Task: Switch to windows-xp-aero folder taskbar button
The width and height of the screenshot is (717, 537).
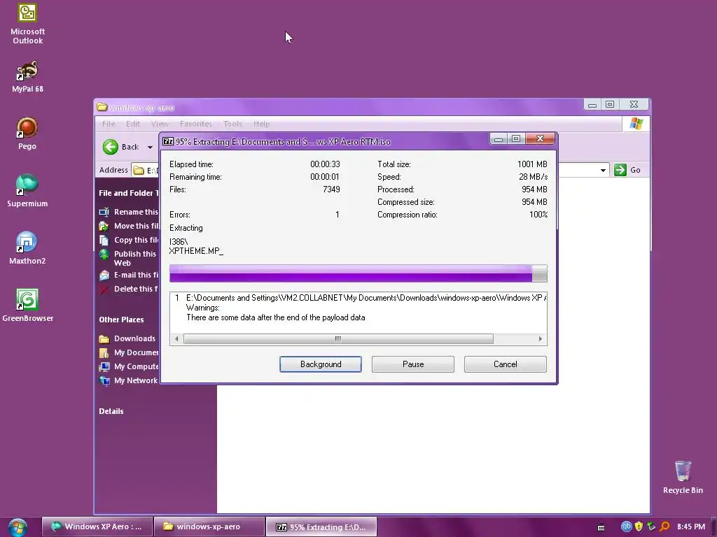Action: coord(209,527)
